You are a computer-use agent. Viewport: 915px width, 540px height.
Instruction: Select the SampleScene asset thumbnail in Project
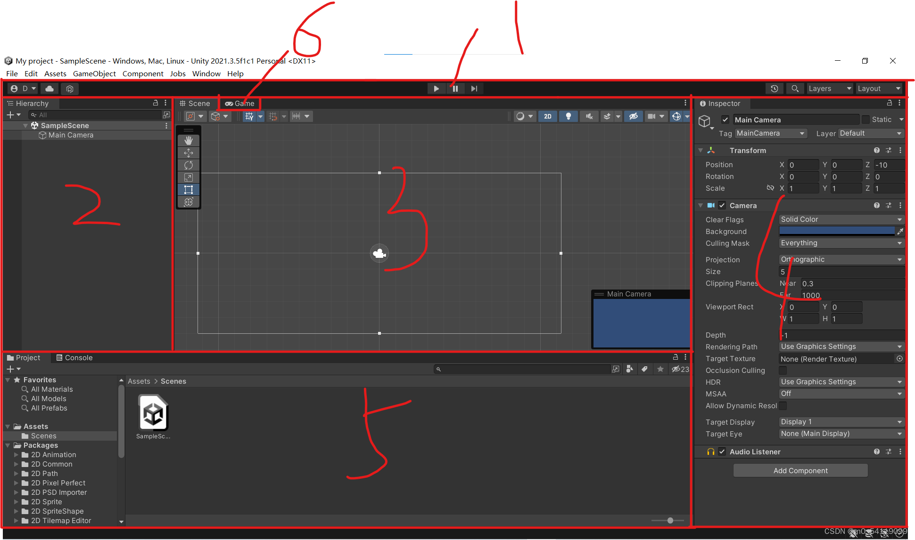[152, 413]
